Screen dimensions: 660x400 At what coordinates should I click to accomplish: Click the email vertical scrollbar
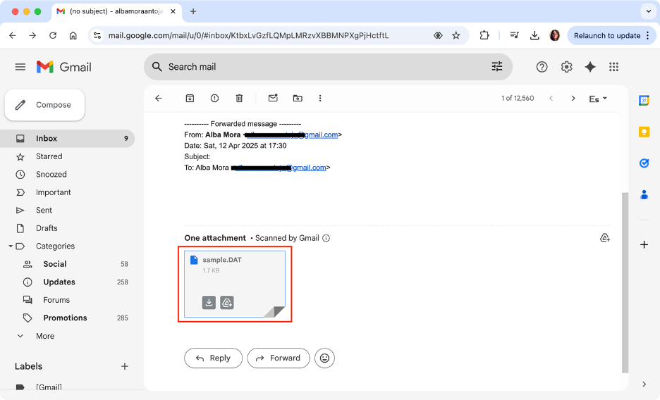625,283
